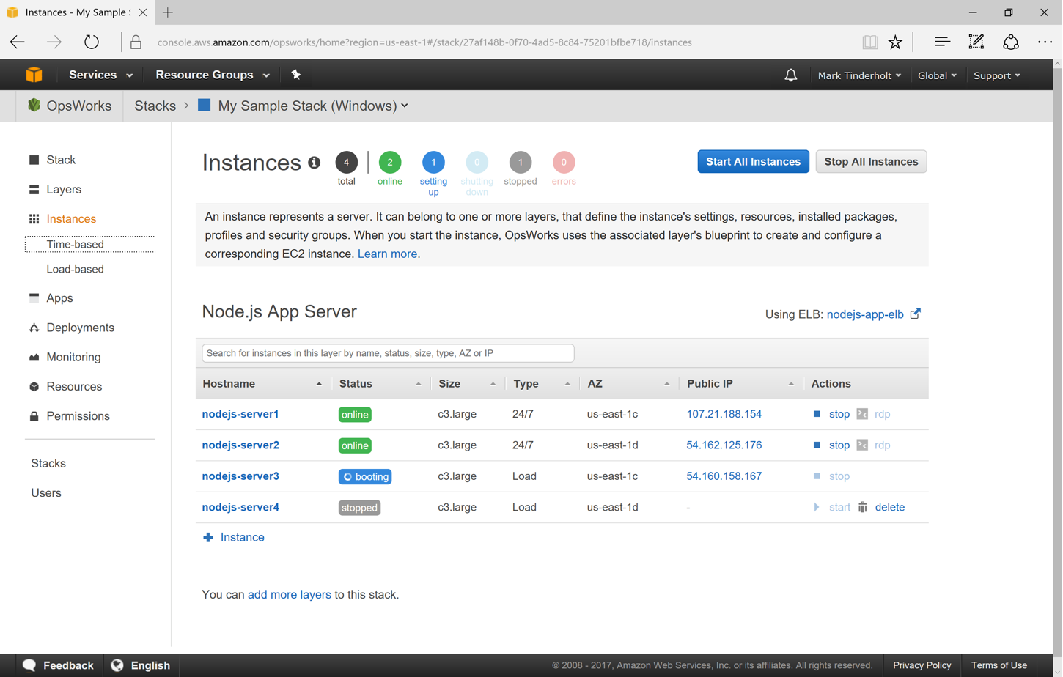Open Resource Groups dropdown

[x=213, y=75]
